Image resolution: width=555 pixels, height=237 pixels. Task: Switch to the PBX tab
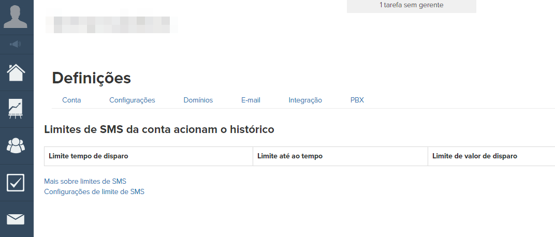coord(357,100)
